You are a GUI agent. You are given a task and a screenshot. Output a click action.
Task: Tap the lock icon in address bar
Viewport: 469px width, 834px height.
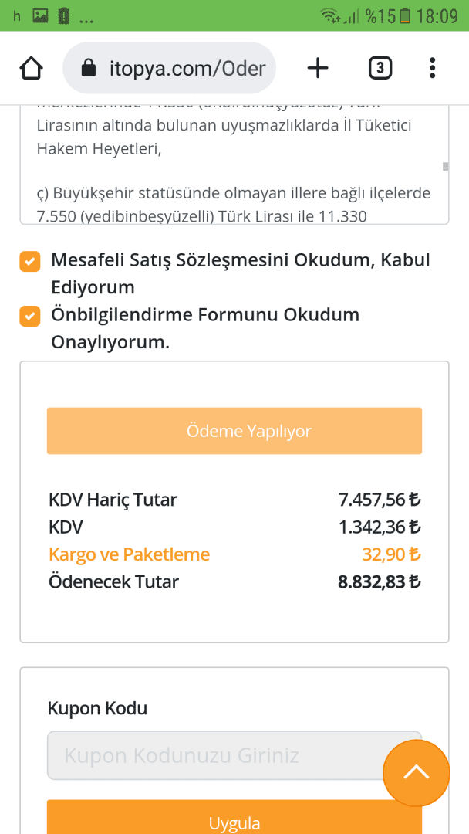88,69
